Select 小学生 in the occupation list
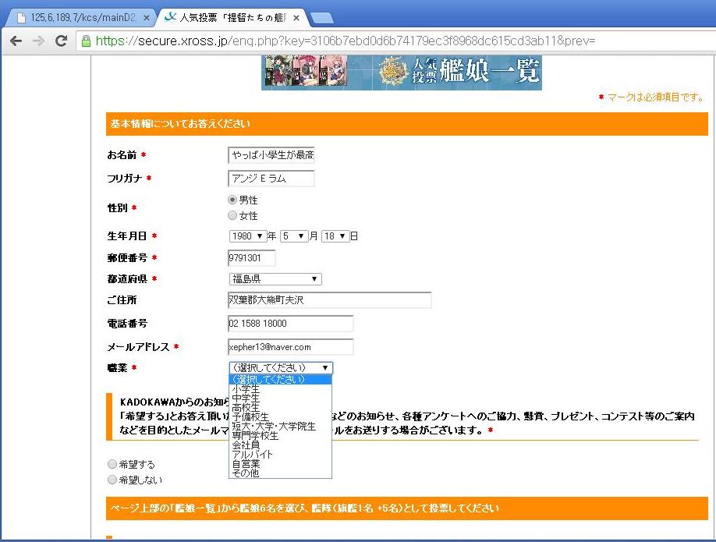 [x=246, y=389]
